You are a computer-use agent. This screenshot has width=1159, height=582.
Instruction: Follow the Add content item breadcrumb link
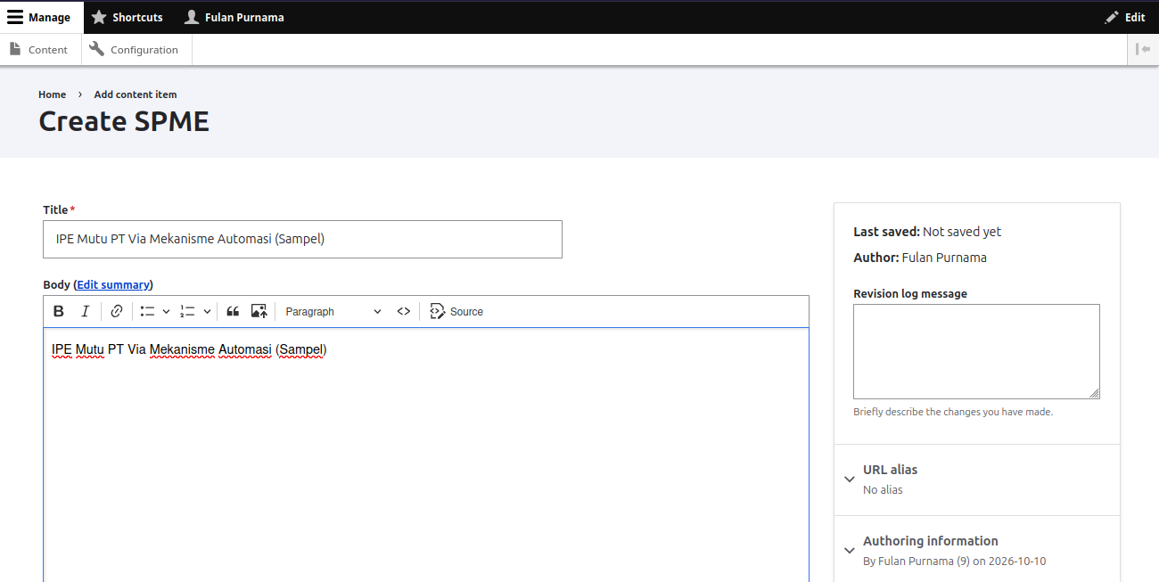tap(136, 94)
